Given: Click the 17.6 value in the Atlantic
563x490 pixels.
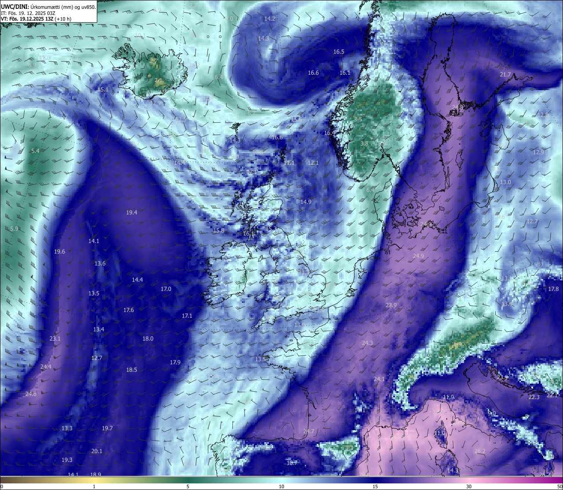Looking at the screenshot, I should coord(128,310).
